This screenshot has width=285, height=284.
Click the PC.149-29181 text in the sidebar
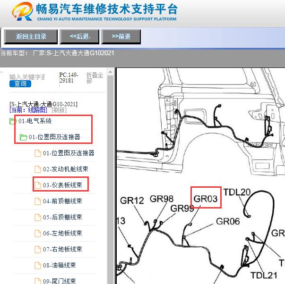coord(69,78)
